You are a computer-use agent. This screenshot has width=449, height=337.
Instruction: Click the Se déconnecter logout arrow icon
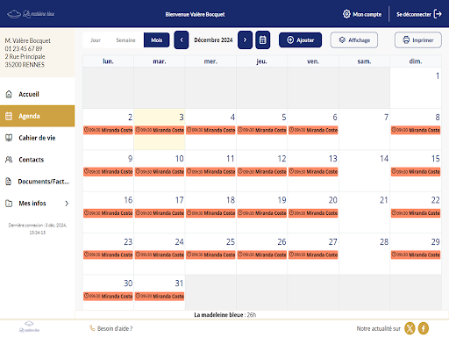pyautogui.click(x=438, y=14)
